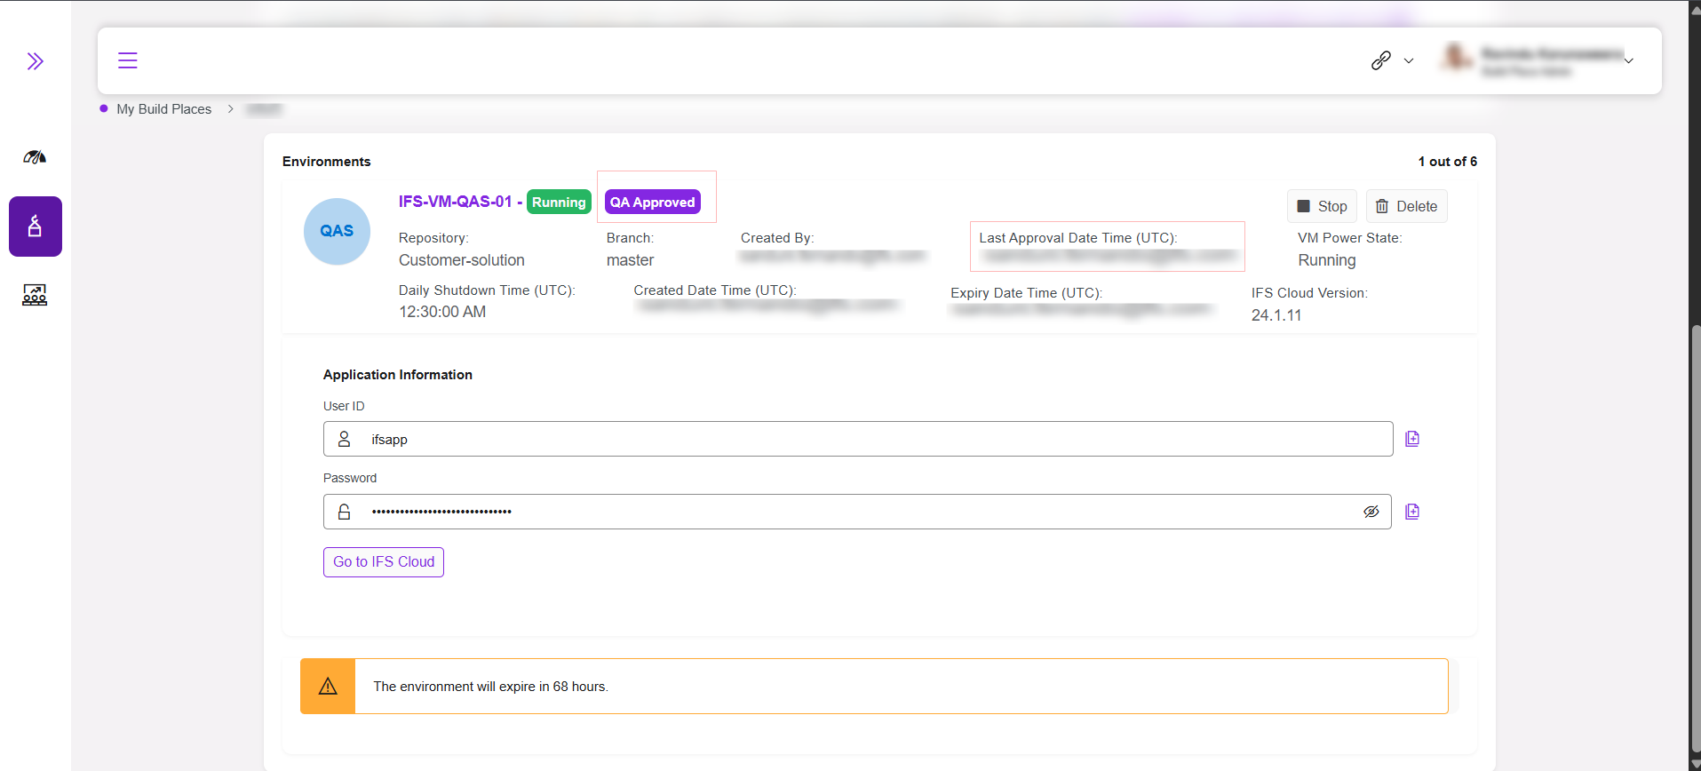
Task: Click the 12:30:00 AM shutdown time
Action: (442, 312)
